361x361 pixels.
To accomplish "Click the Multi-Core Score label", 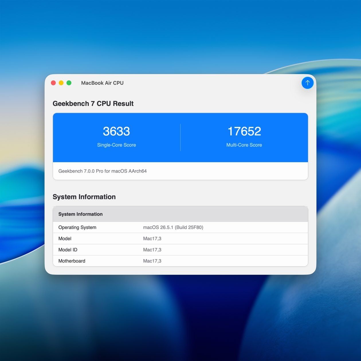I will point(244,145).
